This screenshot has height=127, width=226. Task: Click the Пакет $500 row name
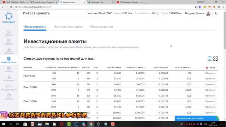click(29, 76)
